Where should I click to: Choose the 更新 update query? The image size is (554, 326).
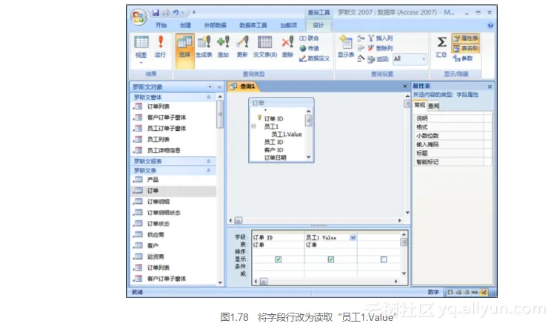coord(242,47)
